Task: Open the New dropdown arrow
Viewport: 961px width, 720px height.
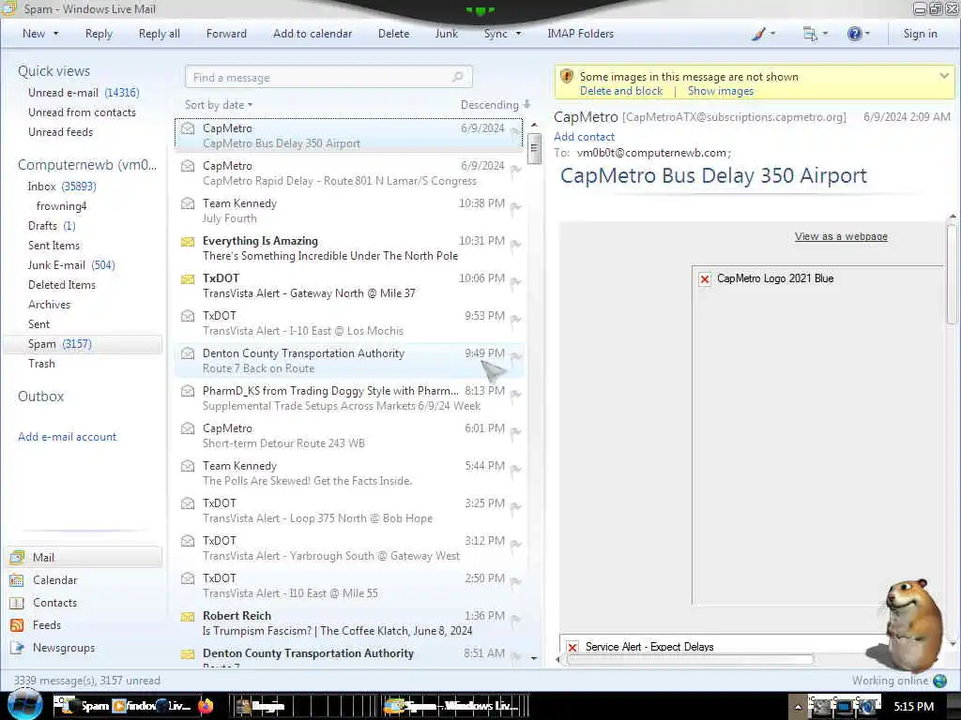Action: click(55, 34)
